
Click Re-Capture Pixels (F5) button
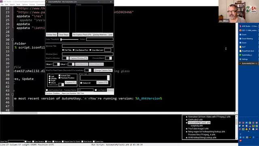pos(82,35)
